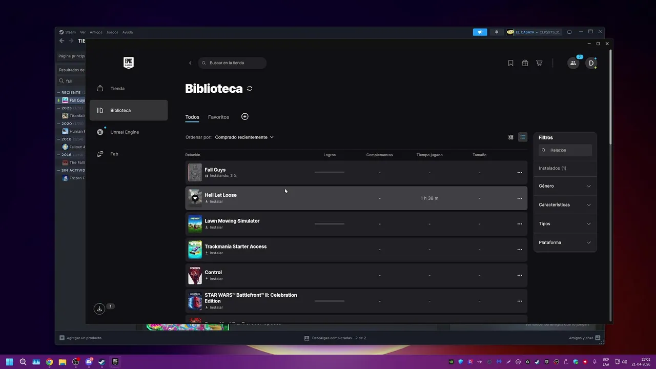Collapse the 2023 group in Steam

pyautogui.click(x=58, y=108)
